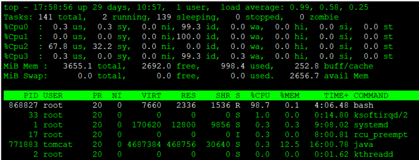
Task: Select the tomcat user entry
Action: click(58, 144)
